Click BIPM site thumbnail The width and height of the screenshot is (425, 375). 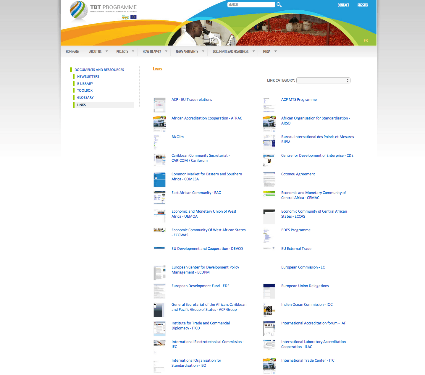click(x=269, y=142)
